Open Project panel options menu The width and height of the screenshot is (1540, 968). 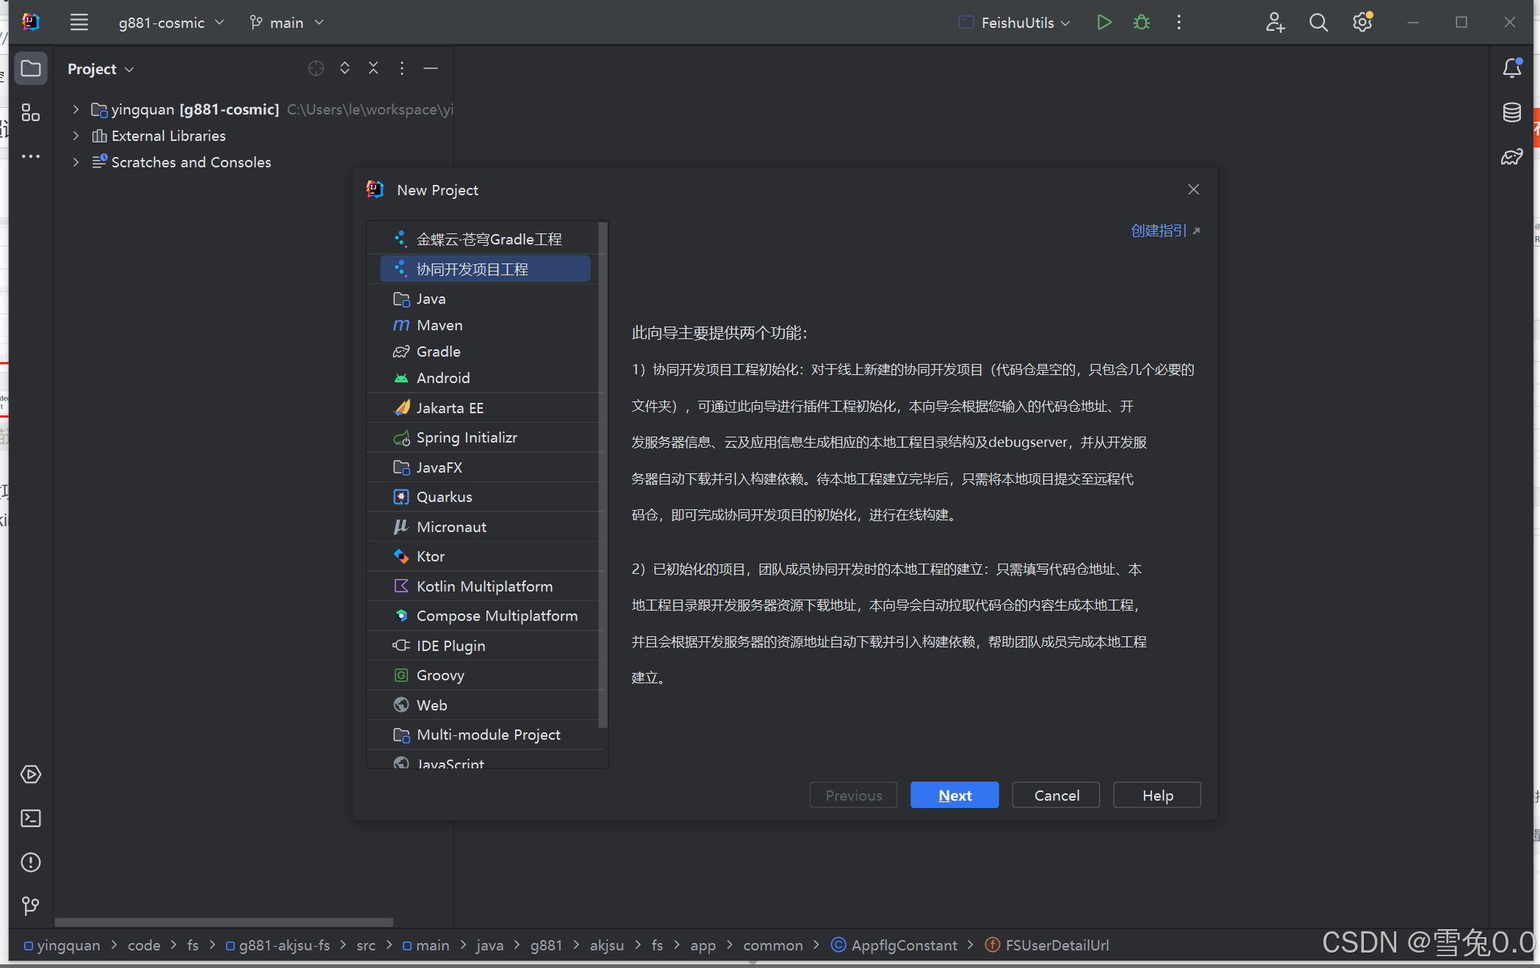click(x=402, y=68)
